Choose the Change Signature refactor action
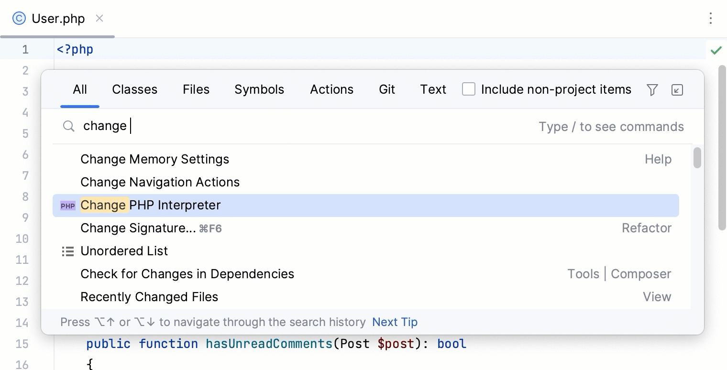 (139, 228)
